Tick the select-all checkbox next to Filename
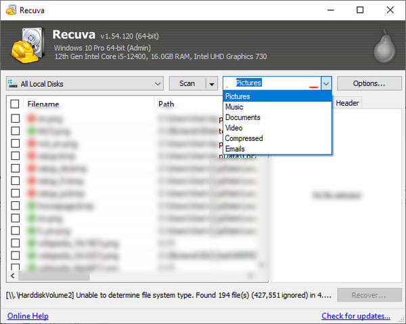This screenshot has width=406, height=324. [15, 104]
